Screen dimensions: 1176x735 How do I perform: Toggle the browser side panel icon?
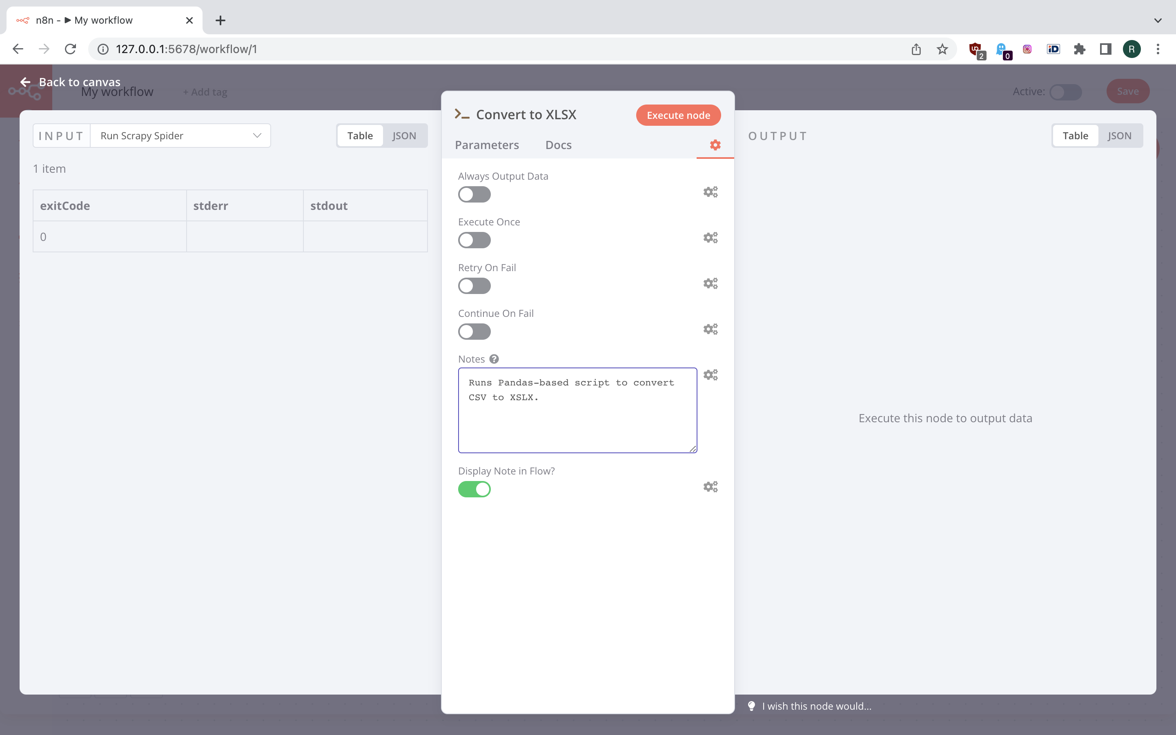click(1105, 49)
